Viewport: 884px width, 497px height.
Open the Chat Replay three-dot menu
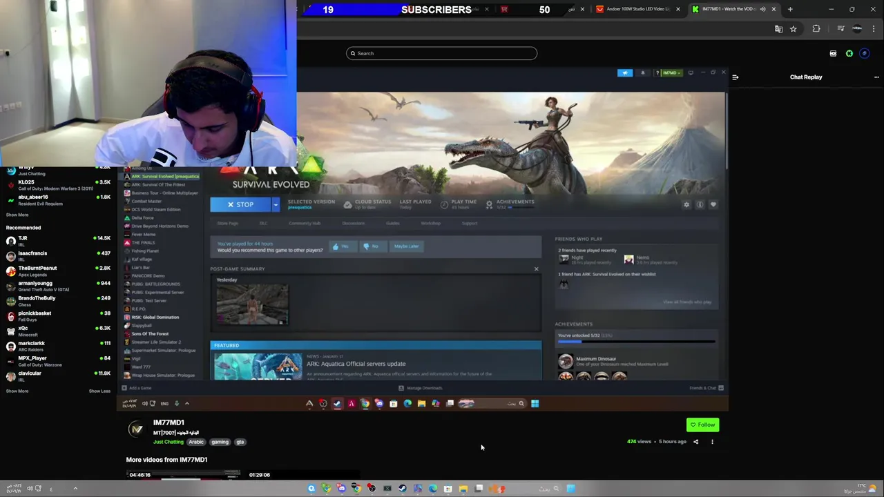876,77
